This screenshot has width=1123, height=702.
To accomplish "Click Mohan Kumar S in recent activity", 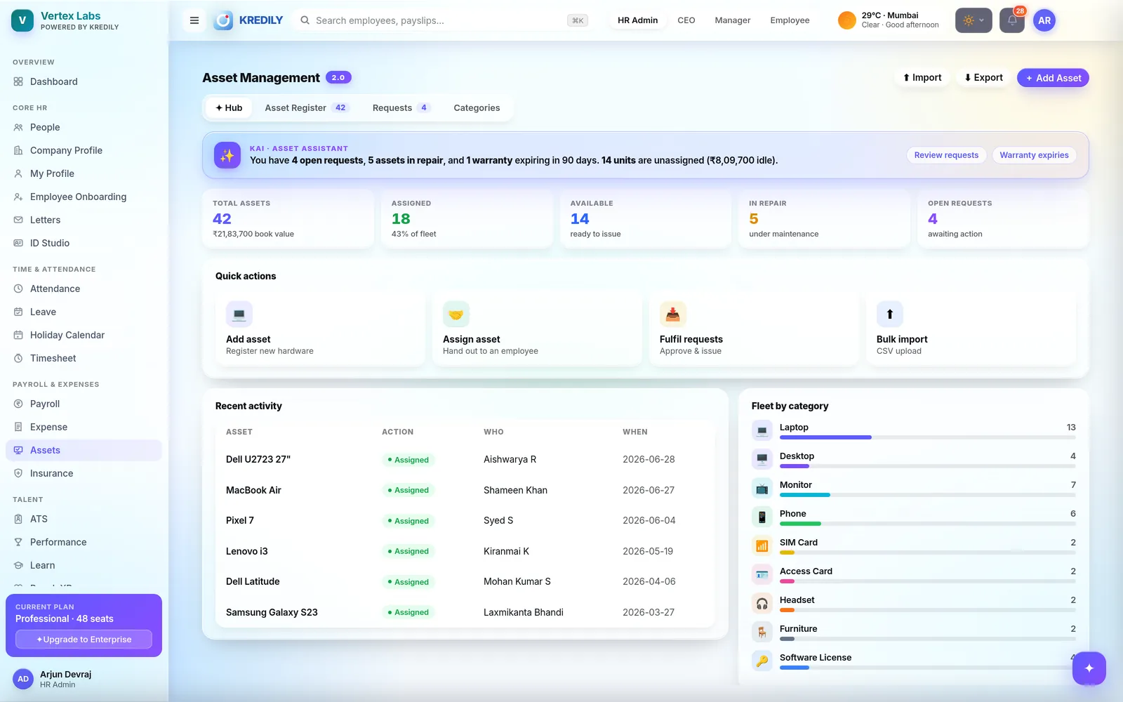I will click(517, 581).
